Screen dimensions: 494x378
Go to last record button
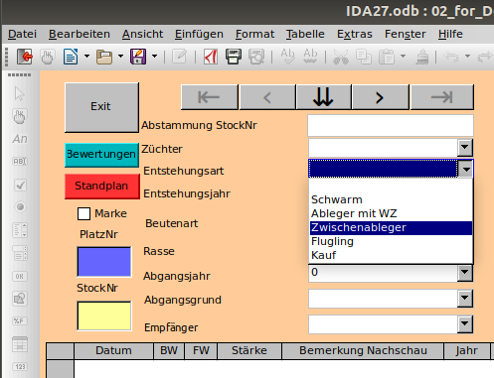point(442,97)
